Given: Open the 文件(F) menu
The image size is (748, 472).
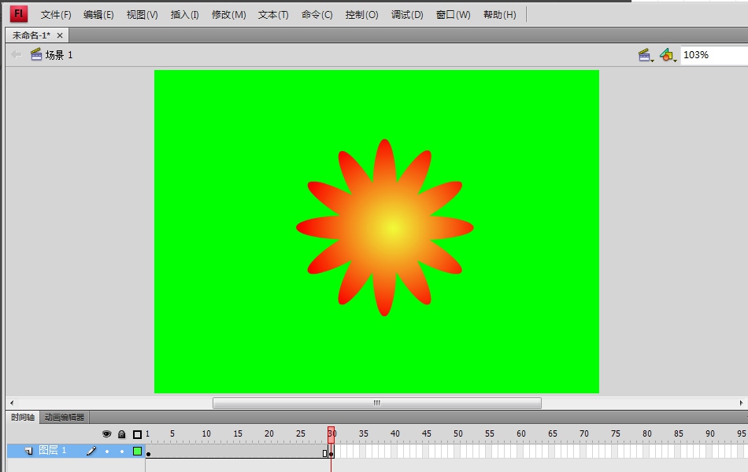Looking at the screenshot, I should (x=56, y=15).
